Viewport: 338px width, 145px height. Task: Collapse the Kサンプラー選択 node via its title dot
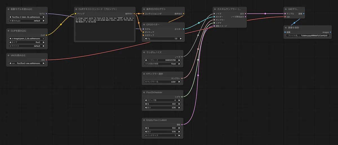[x=144, y=74]
